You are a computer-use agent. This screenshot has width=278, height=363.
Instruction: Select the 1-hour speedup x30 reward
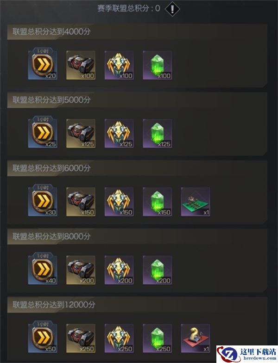coord(43,201)
